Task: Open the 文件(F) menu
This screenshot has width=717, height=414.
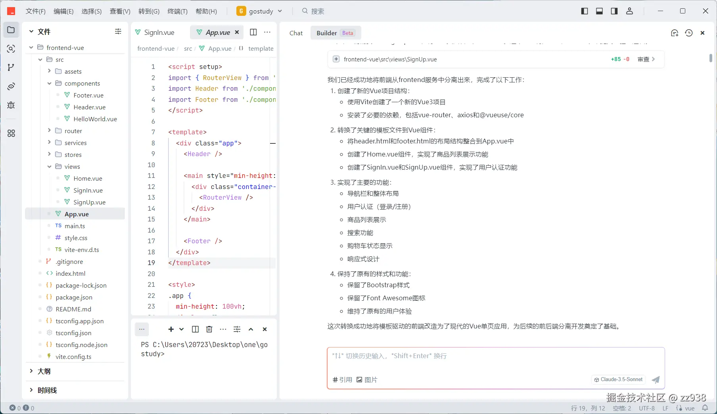Action: 36,11
